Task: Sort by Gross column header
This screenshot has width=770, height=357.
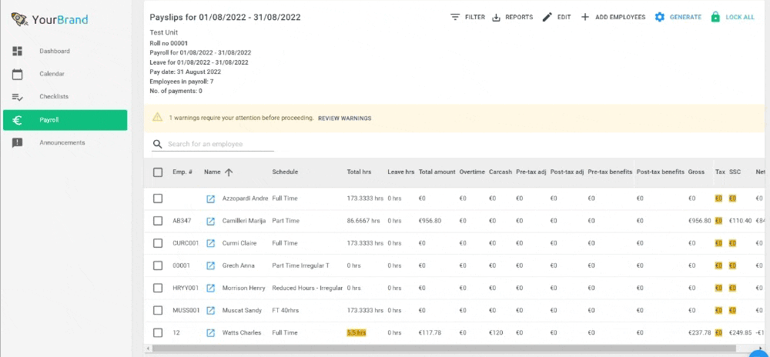Action: click(696, 172)
